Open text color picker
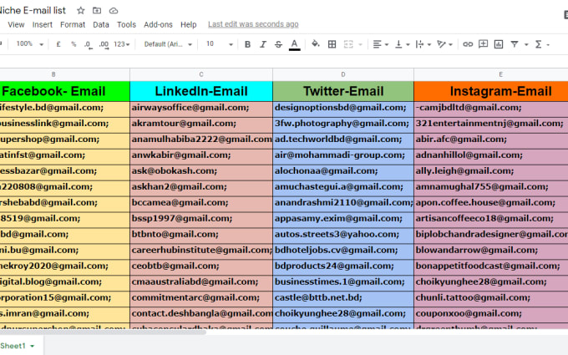This screenshot has height=355, width=568. point(295,44)
